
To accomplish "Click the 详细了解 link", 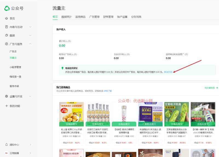I will click(x=108, y=91).
